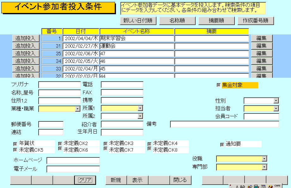The width and height of the screenshot is (291, 188).
Task: Open the 業種・職業 dropdown arrow
Action: coord(78,109)
